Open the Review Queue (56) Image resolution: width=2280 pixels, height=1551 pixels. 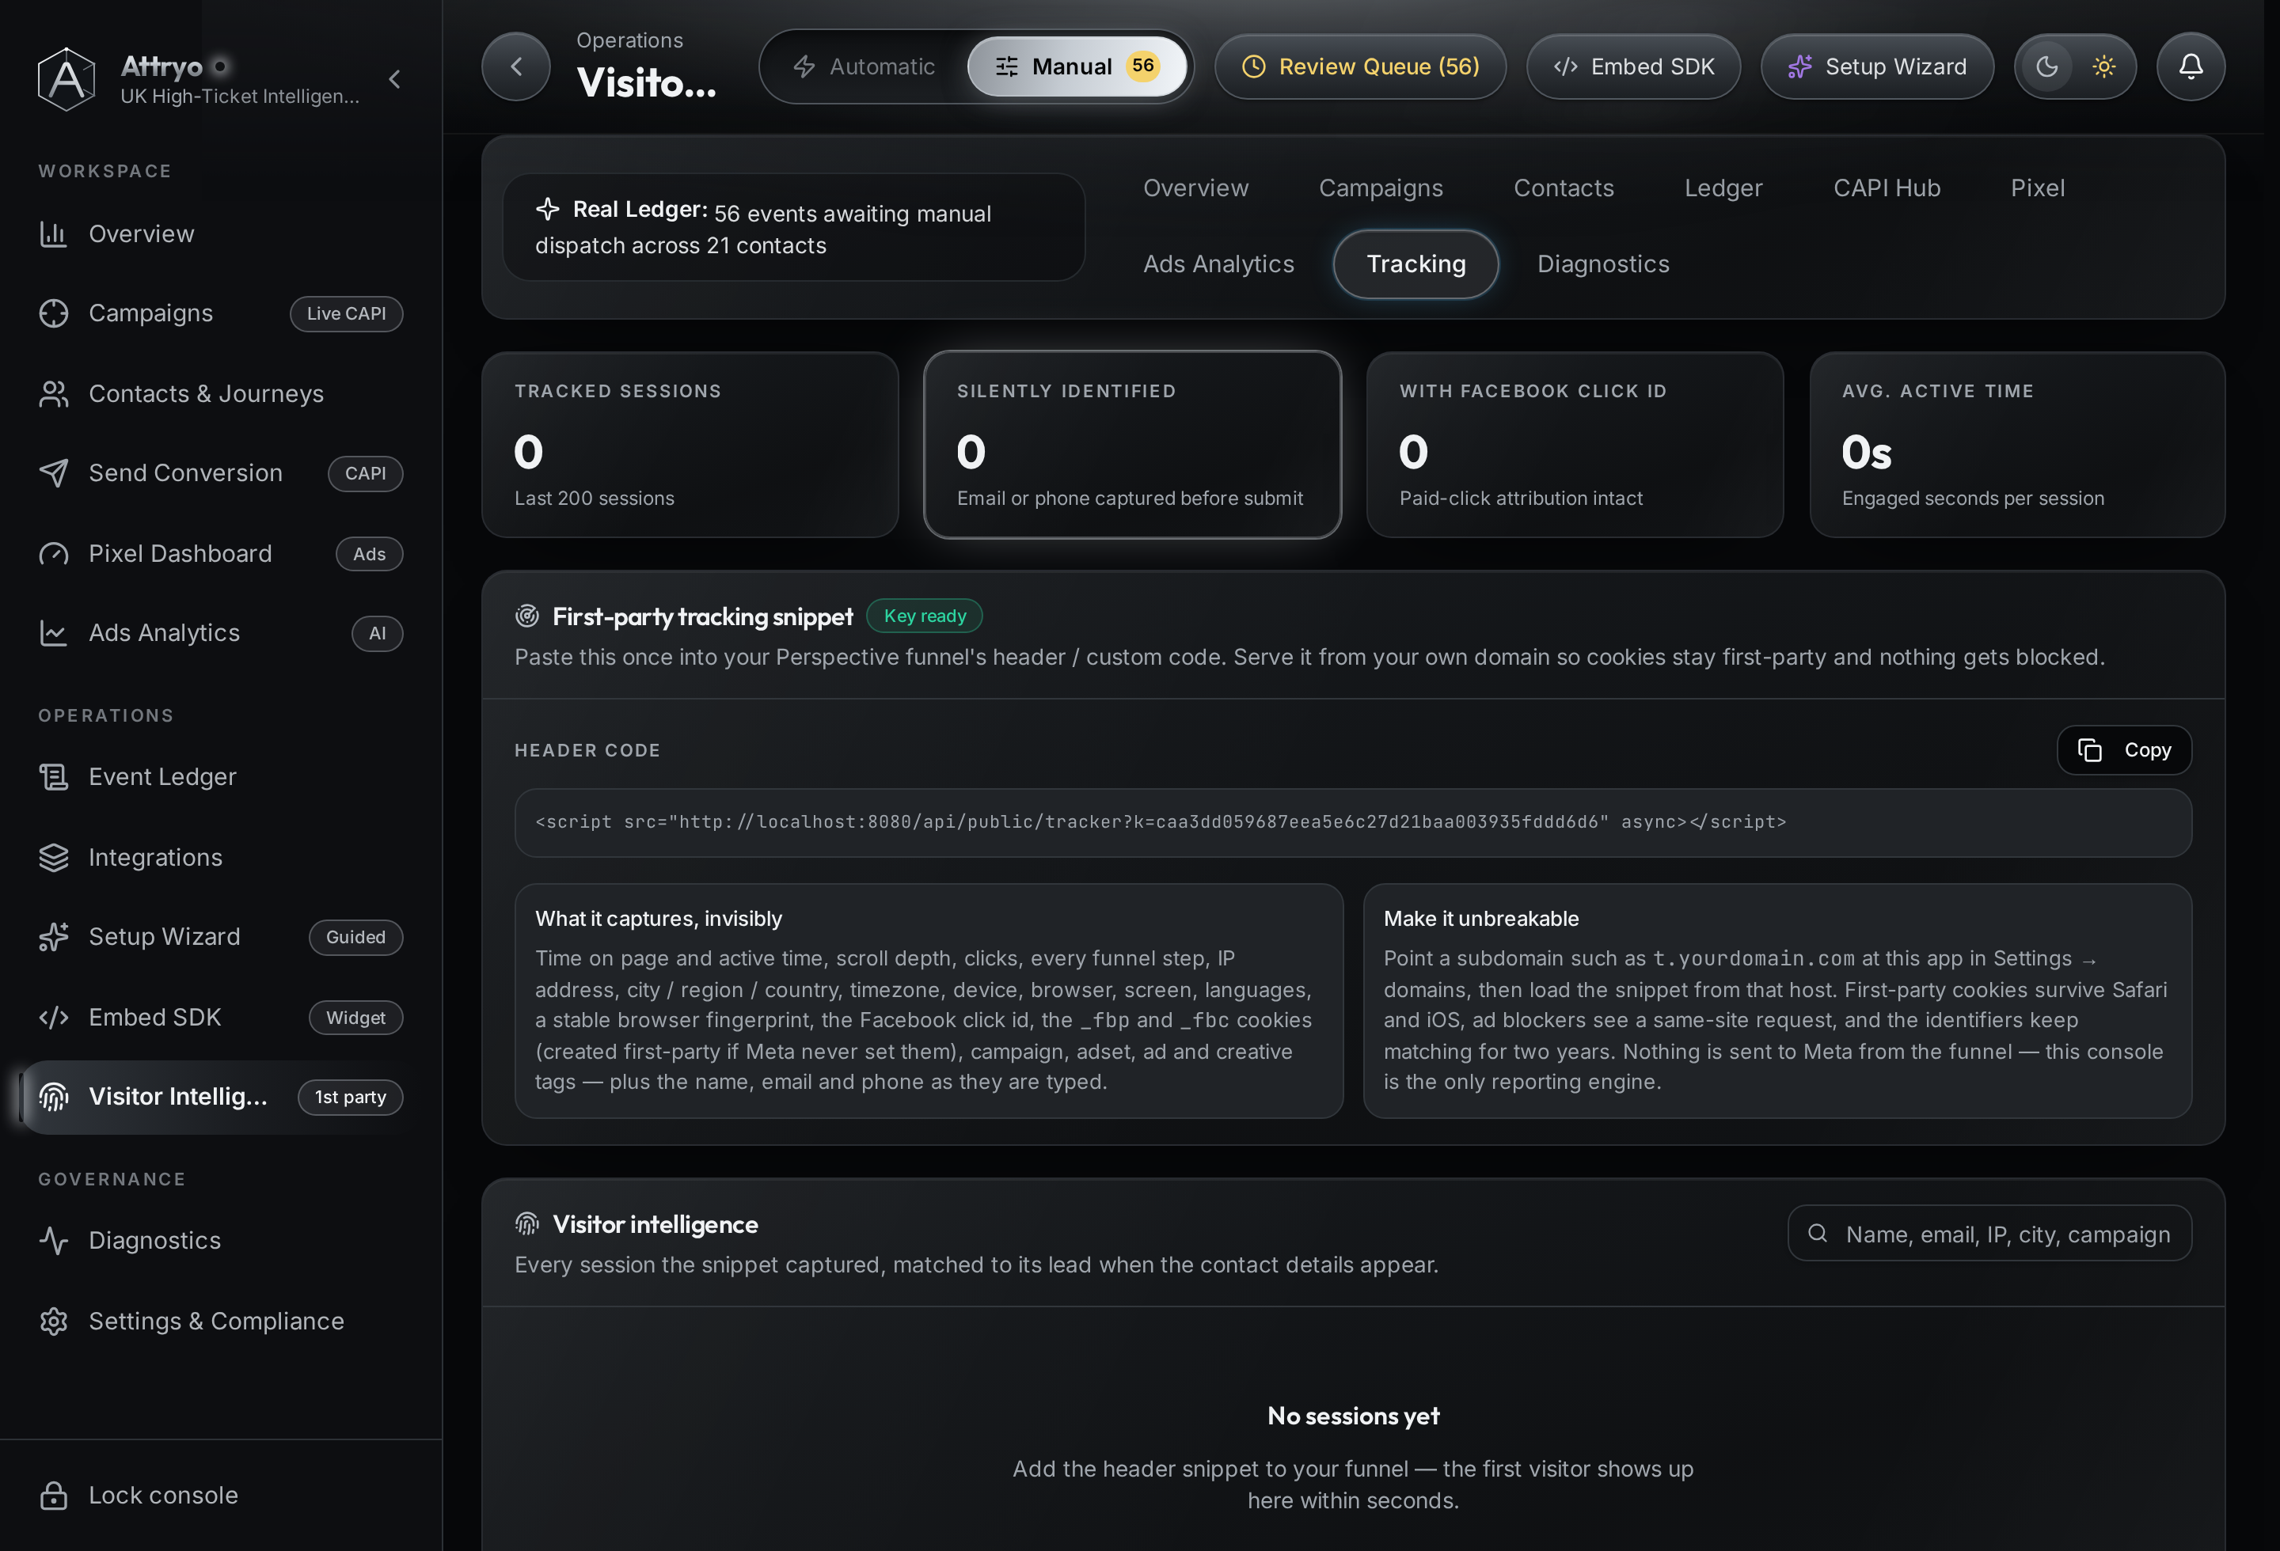[1360, 66]
